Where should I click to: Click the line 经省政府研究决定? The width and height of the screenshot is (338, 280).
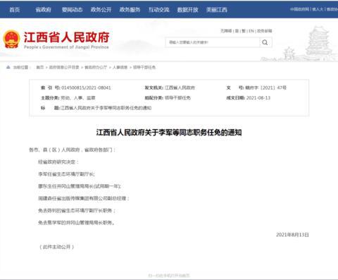click(x=58, y=162)
